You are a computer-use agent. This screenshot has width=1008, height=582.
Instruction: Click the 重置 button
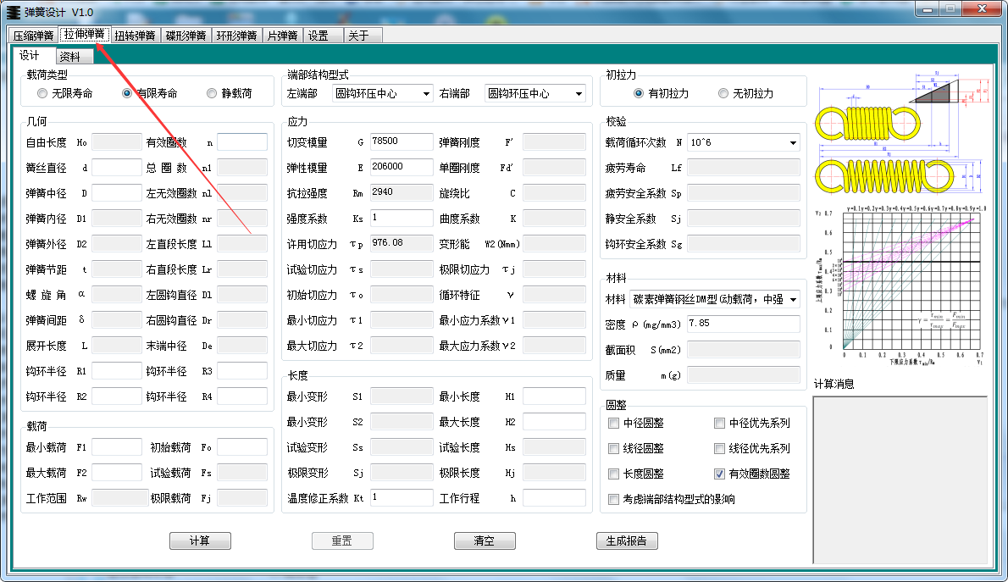click(342, 540)
